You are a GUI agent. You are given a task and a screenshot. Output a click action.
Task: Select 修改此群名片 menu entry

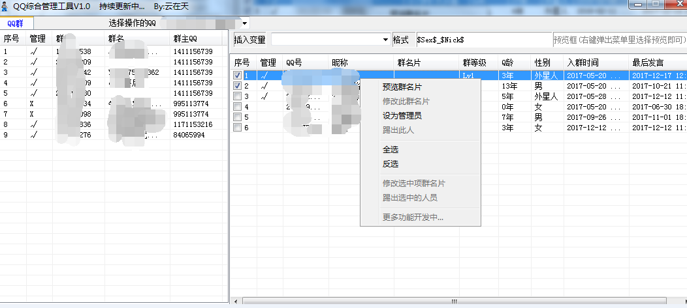click(x=406, y=102)
